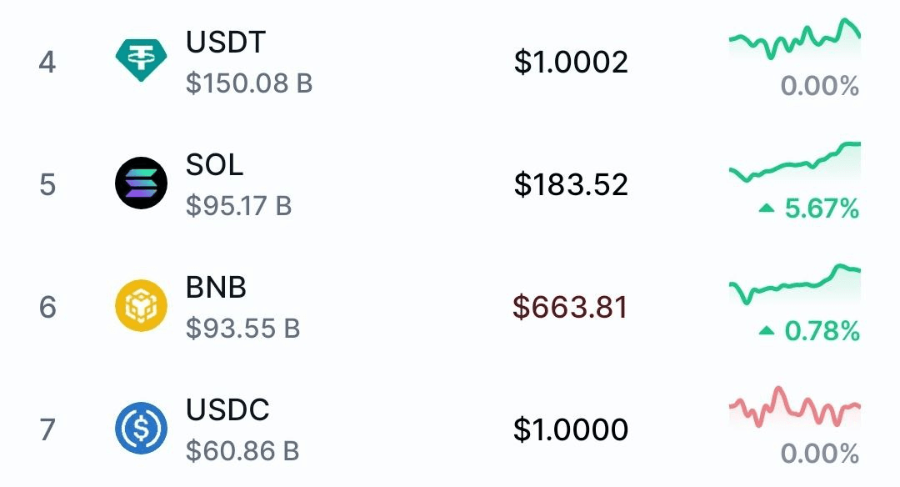
Task: Click the BNB price $663.81
Action: 571,307
